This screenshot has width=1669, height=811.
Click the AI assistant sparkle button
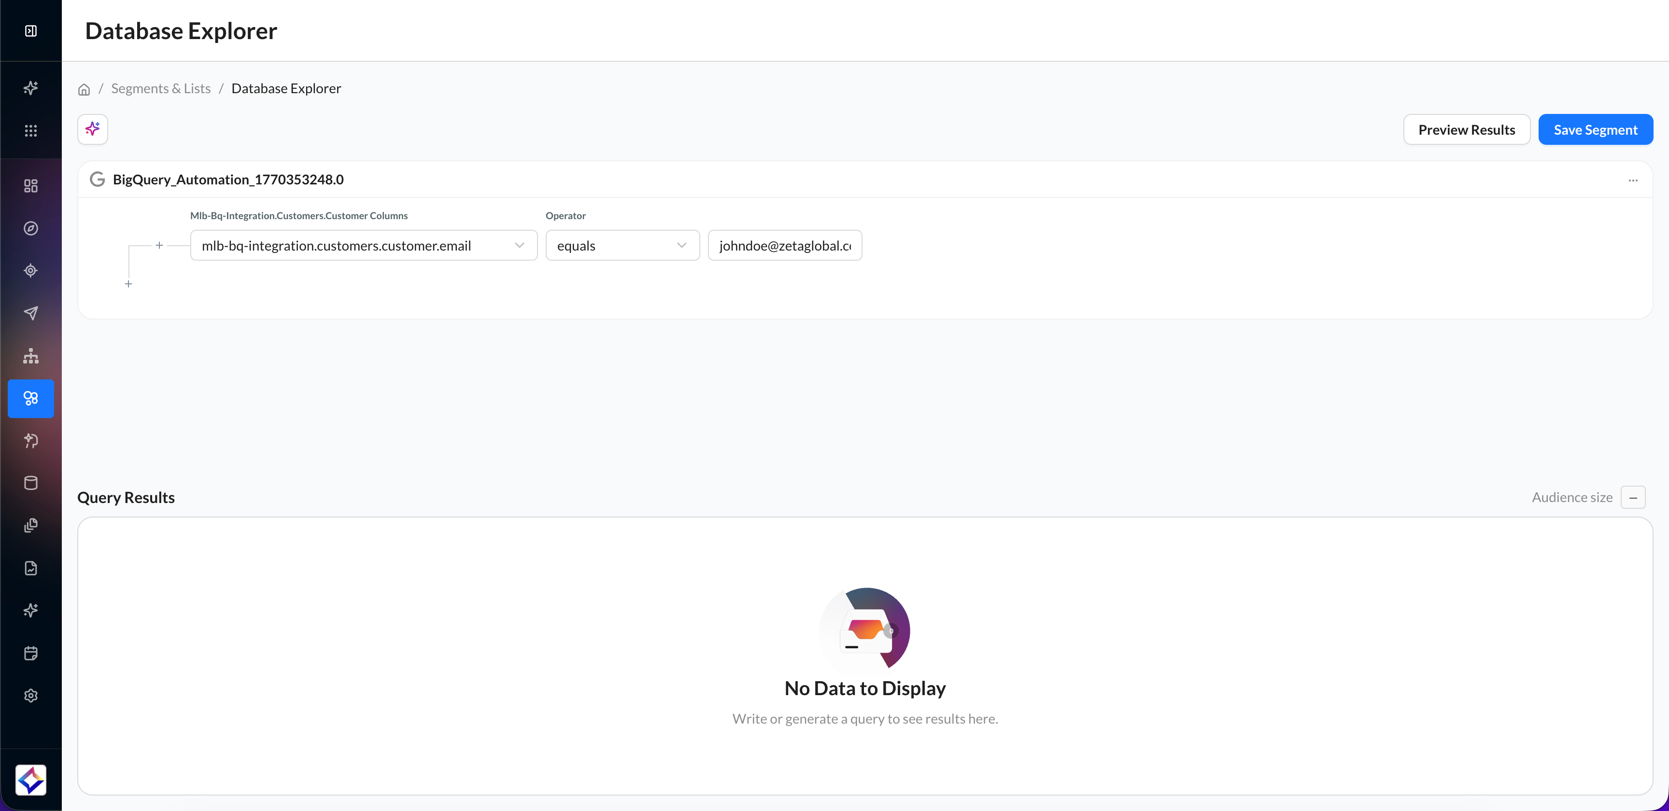tap(93, 129)
